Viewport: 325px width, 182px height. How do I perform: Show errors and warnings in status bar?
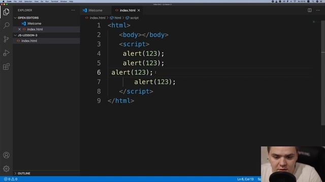click(11, 179)
